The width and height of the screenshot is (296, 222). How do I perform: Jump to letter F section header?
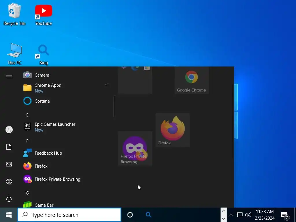(x=27, y=141)
